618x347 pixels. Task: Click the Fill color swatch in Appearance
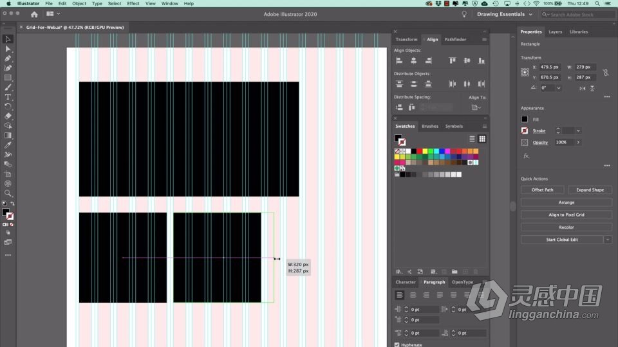[x=525, y=120]
